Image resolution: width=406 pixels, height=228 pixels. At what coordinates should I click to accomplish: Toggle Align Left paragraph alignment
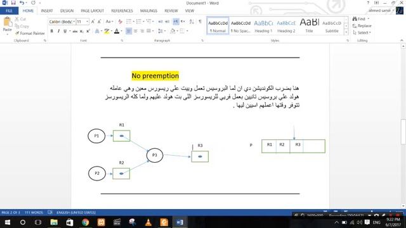[129, 31]
